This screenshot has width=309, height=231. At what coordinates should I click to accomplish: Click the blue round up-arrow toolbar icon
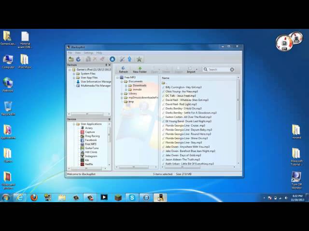point(112,59)
